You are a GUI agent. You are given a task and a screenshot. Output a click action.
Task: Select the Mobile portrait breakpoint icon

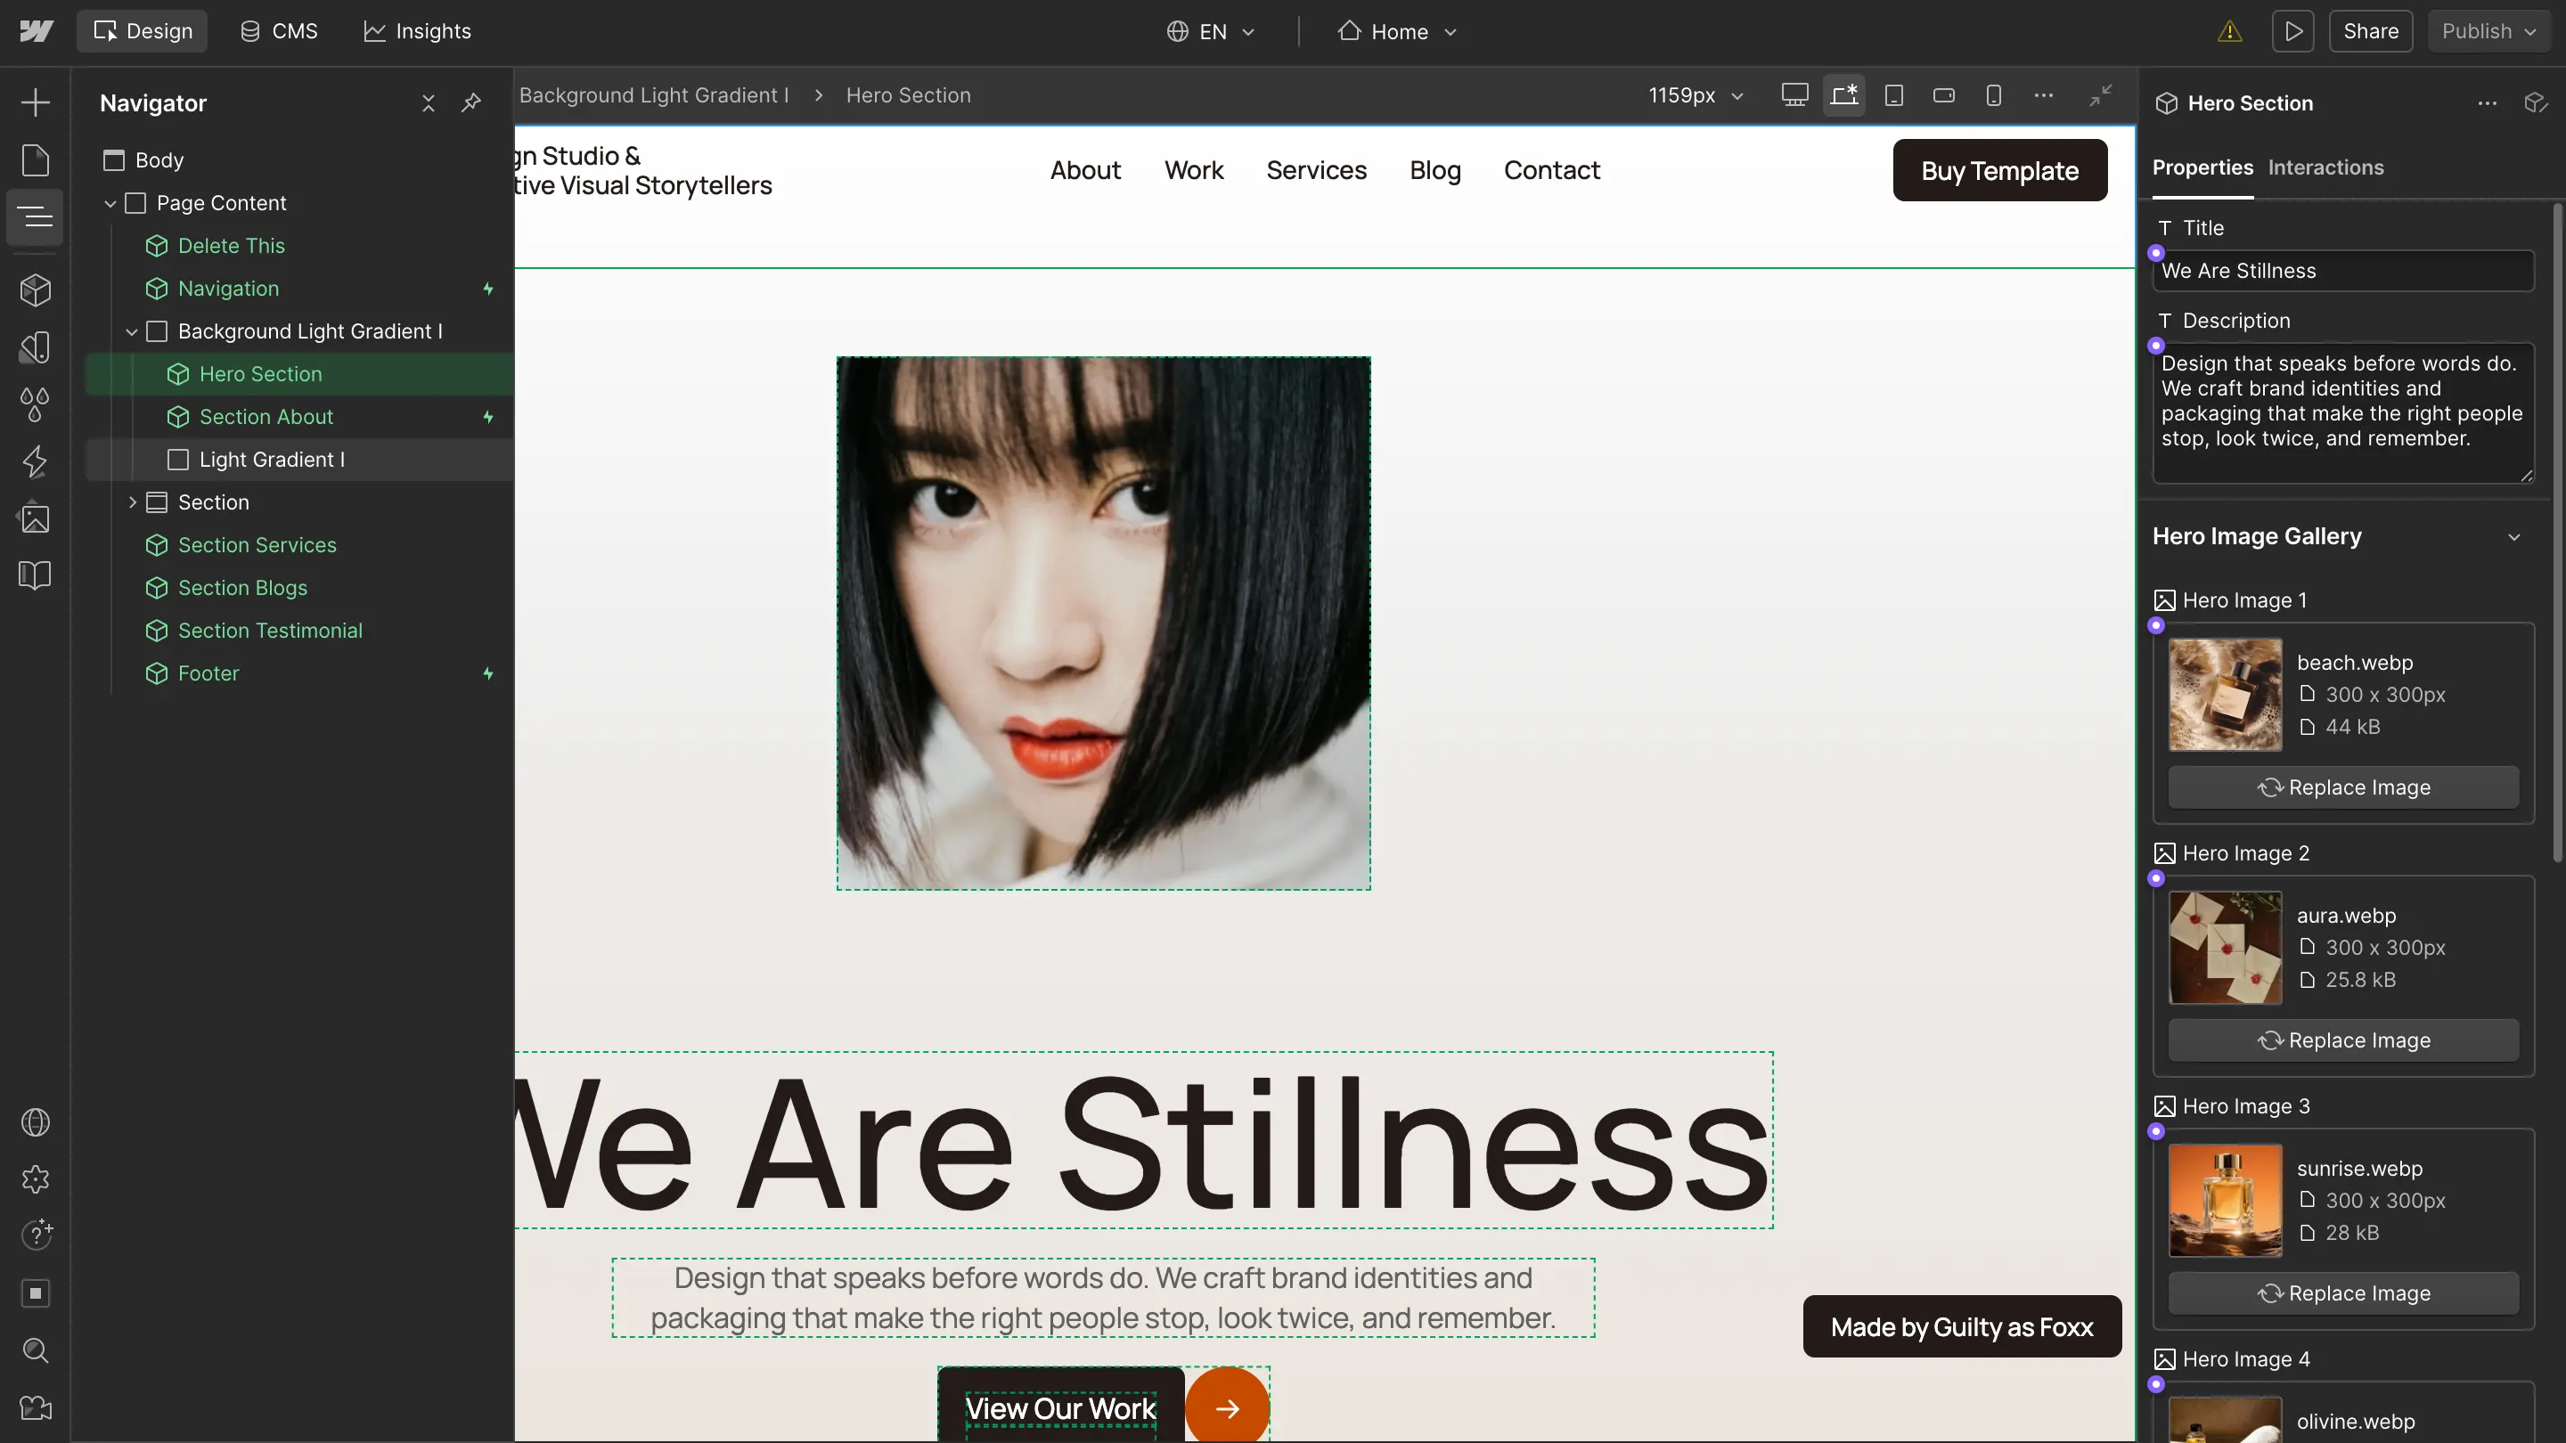1993,94
